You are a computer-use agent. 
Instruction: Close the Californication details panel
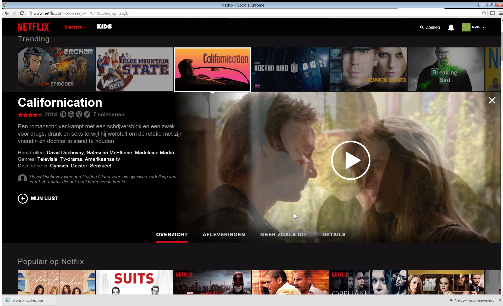click(x=492, y=100)
